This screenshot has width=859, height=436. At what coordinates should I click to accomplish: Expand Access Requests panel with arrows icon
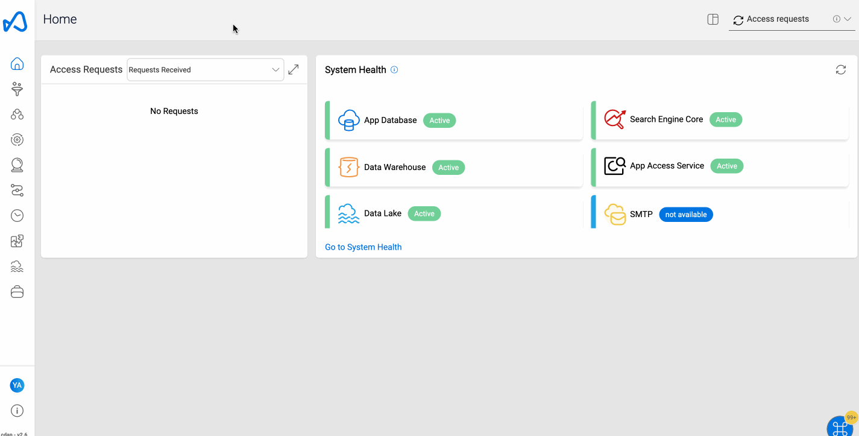[x=294, y=69]
